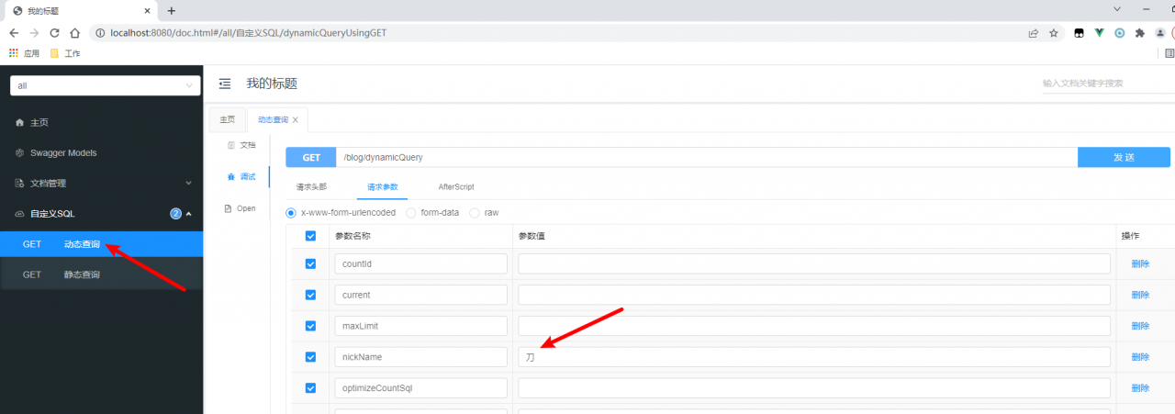
Task: Open the all group dropdown
Action: 106,85
